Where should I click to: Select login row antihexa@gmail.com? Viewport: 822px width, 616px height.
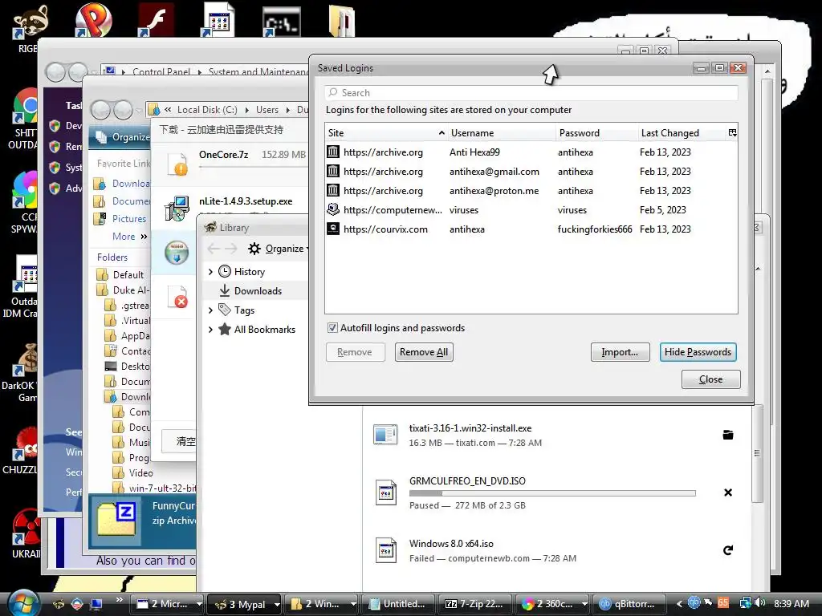(x=531, y=172)
